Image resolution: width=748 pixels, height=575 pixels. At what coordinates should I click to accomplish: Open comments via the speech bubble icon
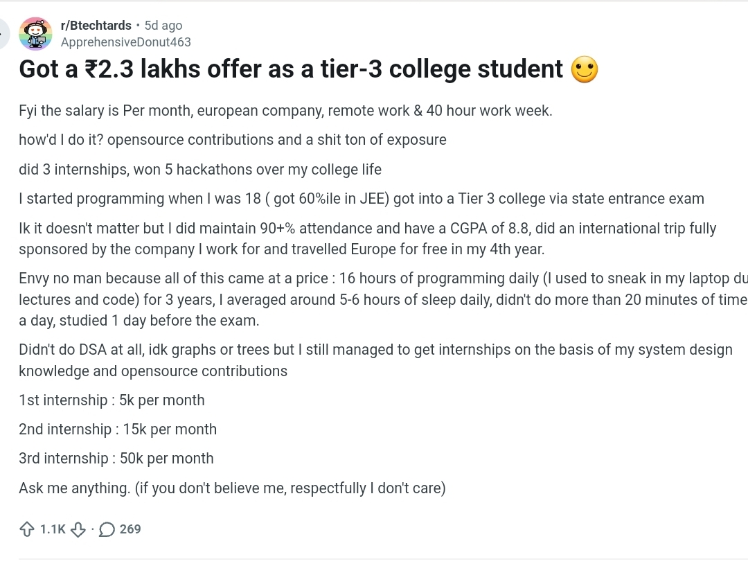tap(107, 529)
